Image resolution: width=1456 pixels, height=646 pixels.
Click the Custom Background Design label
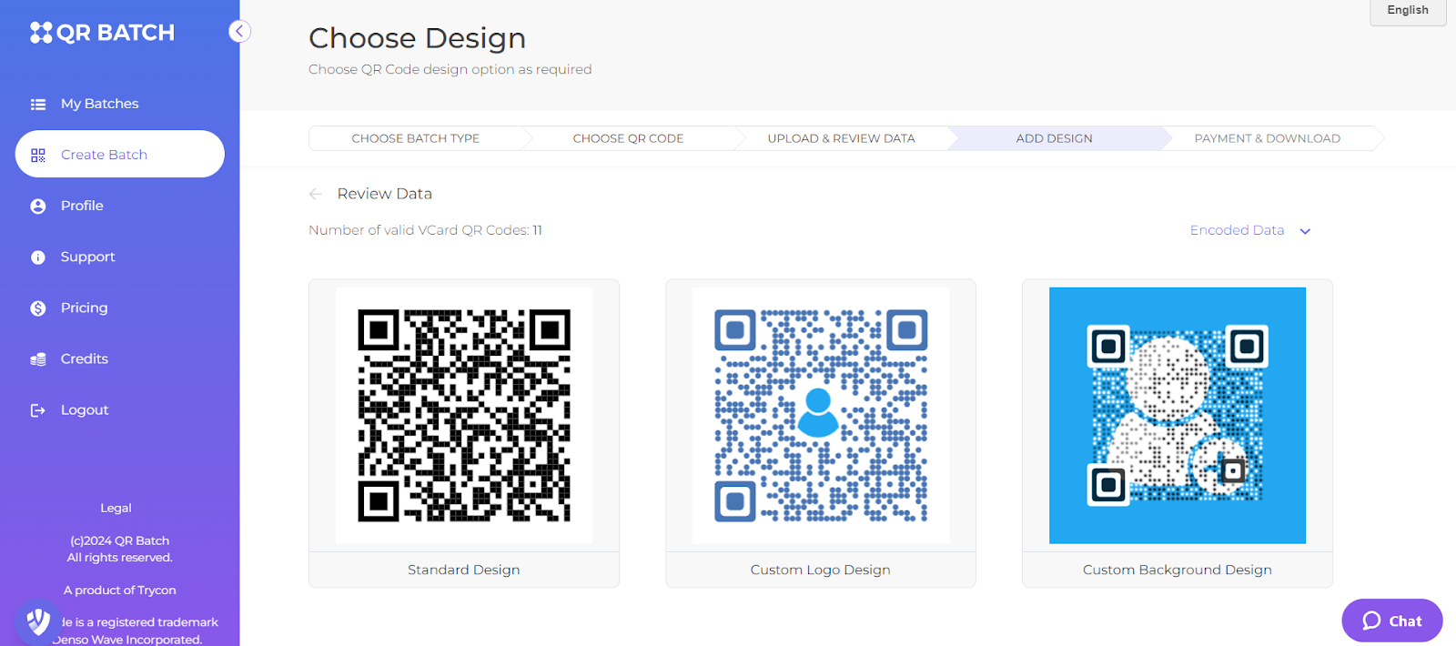tap(1178, 570)
